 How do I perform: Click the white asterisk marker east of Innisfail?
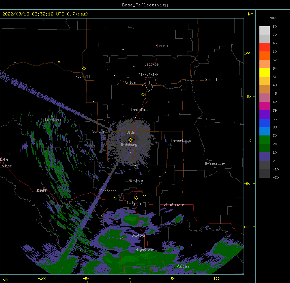coord(169,102)
